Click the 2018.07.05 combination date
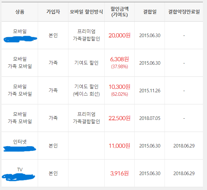 pyautogui.click(x=150, y=118)
